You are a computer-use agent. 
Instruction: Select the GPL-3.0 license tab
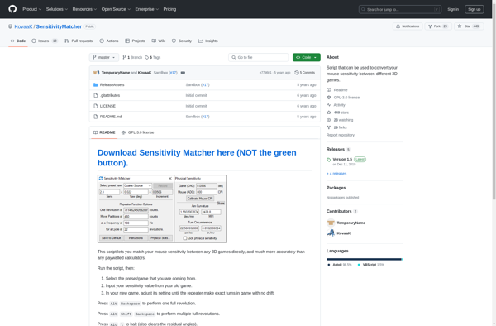[x=137, y=132]
